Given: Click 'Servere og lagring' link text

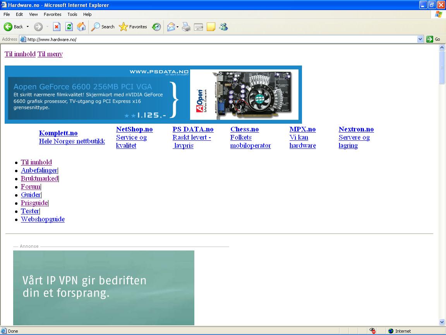Looking at the screenshot, I should point(354,142).
